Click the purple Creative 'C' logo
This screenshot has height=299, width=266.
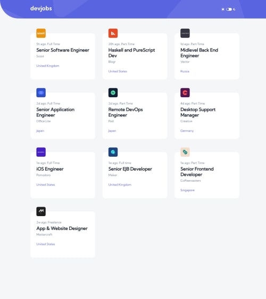click(185, 93)
